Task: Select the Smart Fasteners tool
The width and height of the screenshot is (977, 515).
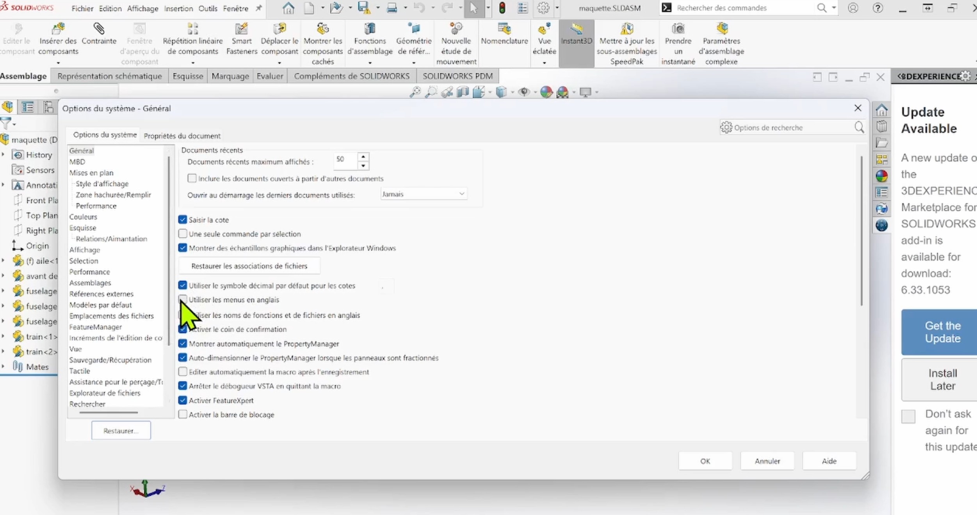Action: click(x=241, y=29)
